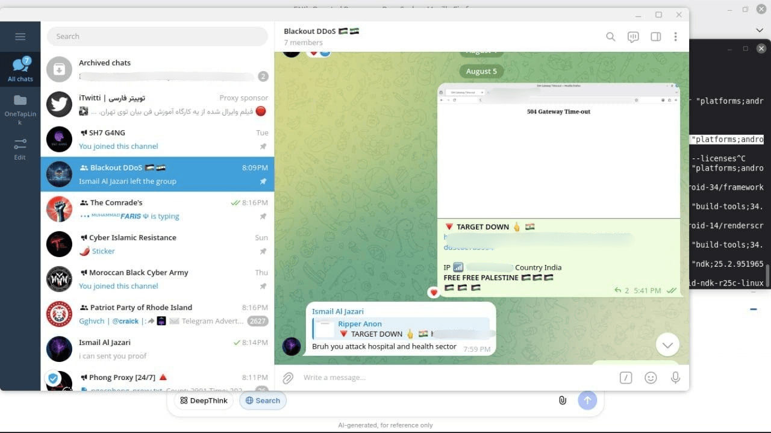Click the search icon in chat header

[610, 37]
